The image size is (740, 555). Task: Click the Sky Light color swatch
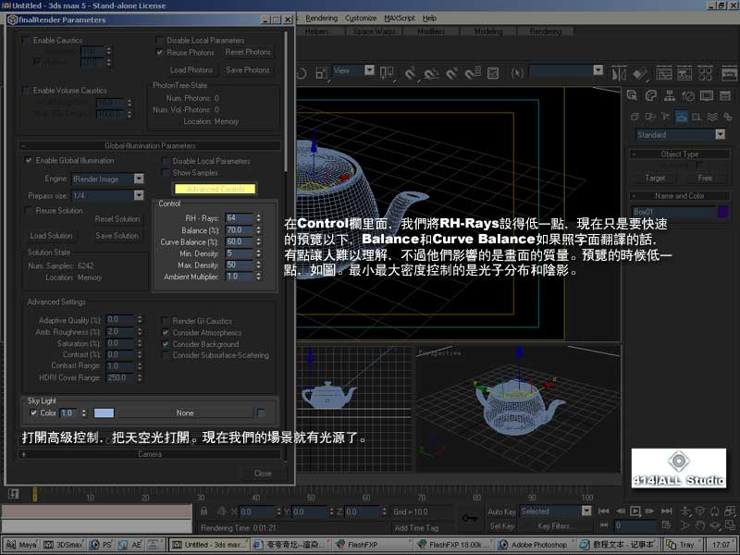[104, 413]
